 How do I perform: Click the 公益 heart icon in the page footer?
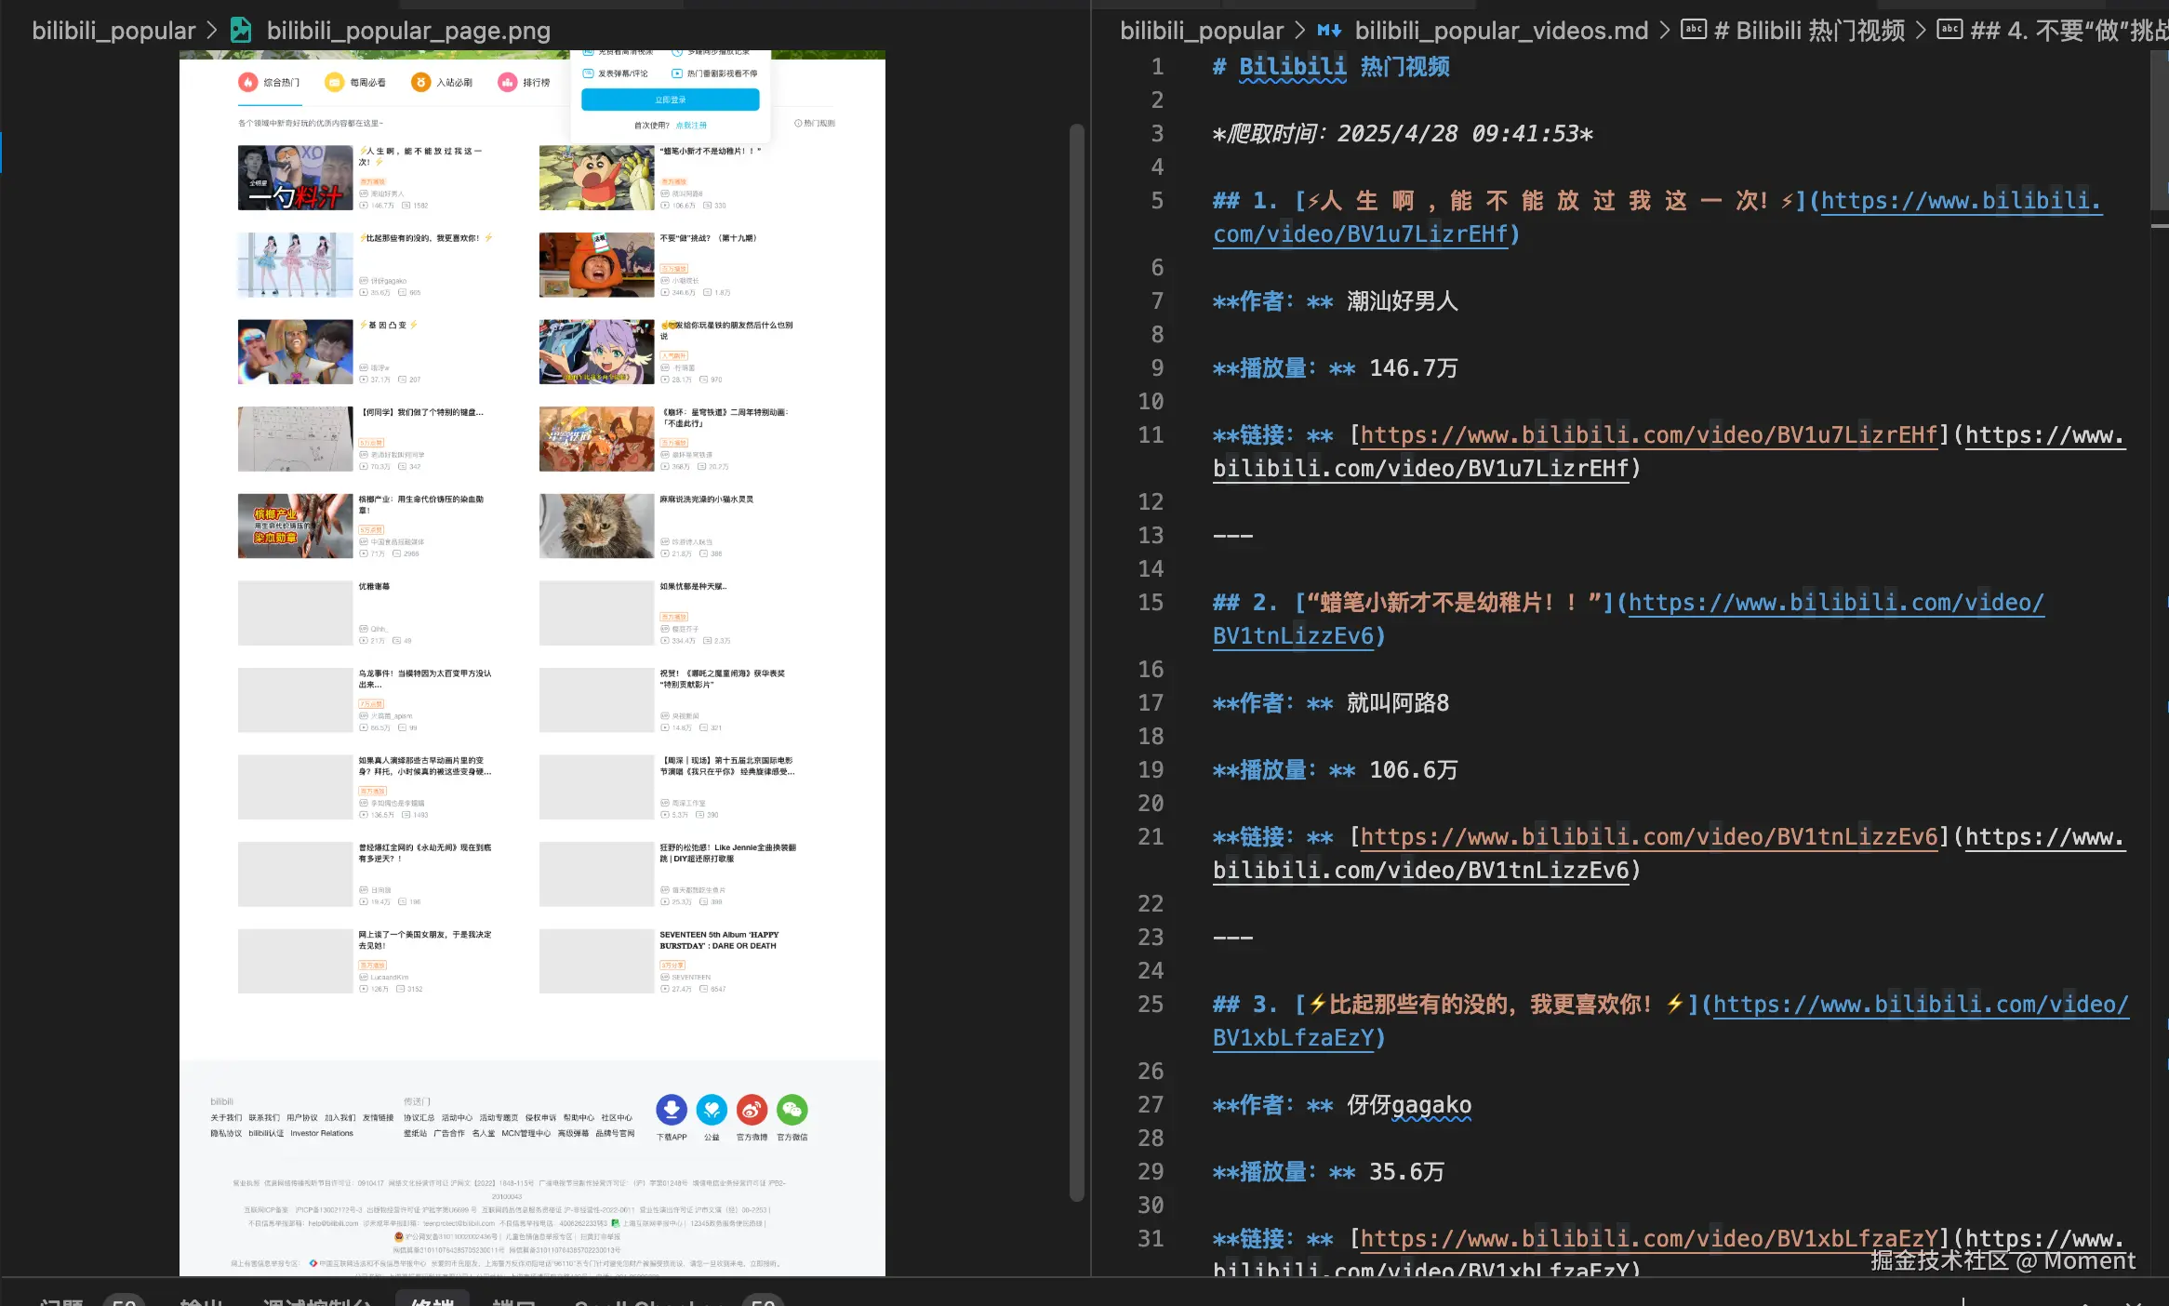pos(712,1109)
